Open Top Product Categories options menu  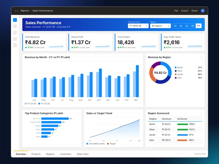pyautogui.click(x=77, y=113)
